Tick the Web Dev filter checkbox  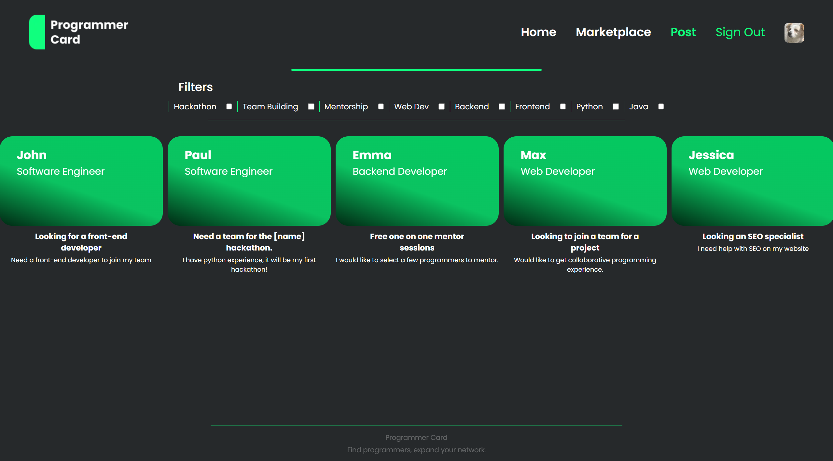(441, 106)
